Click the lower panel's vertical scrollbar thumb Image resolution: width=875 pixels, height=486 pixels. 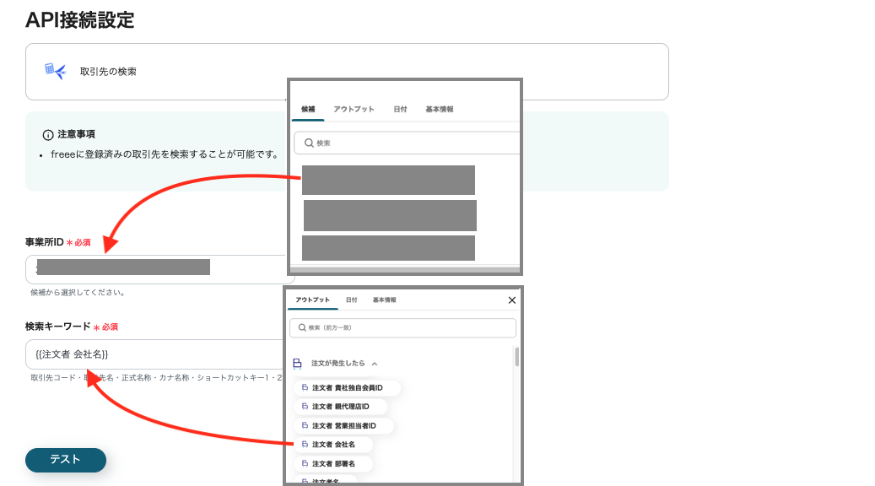point(516,357)
